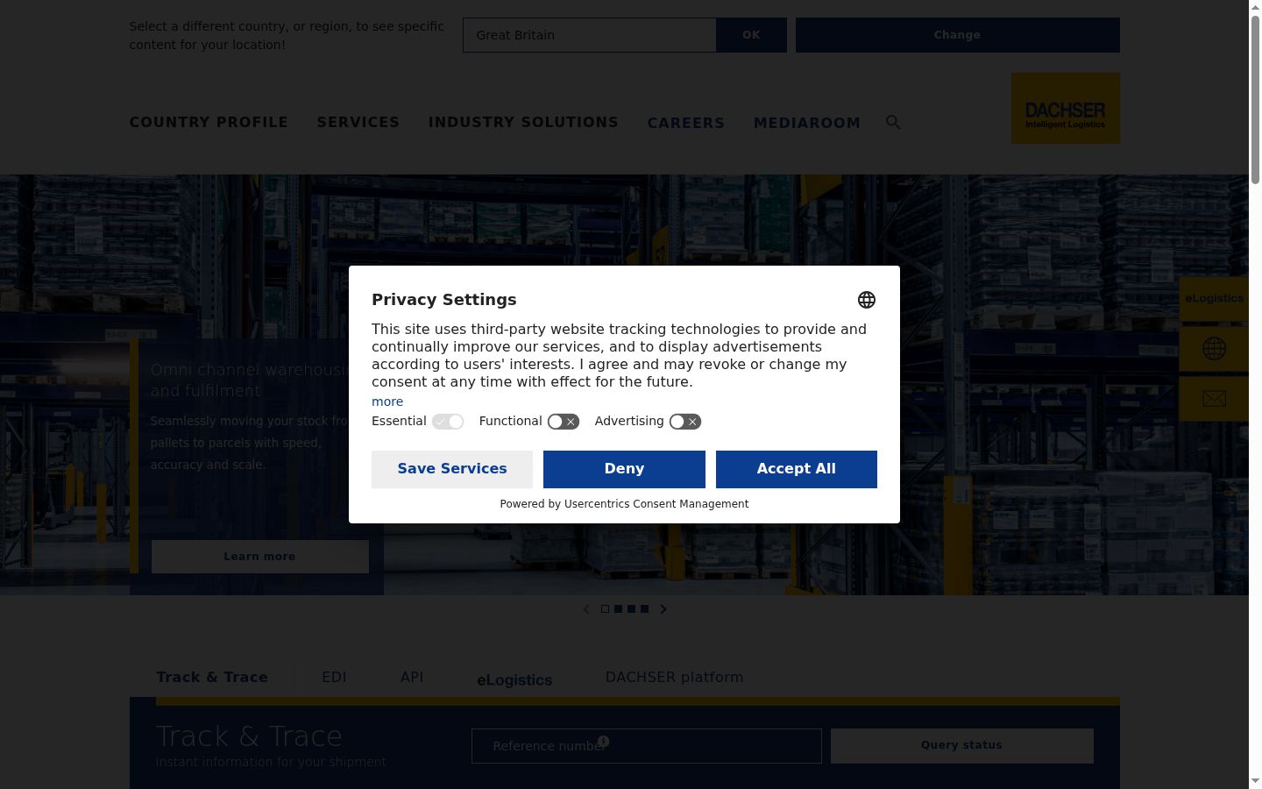Toggle the Essential consent switch
Screen dimensions: 1262x789
pyautogui.click(x=448, y=422)
